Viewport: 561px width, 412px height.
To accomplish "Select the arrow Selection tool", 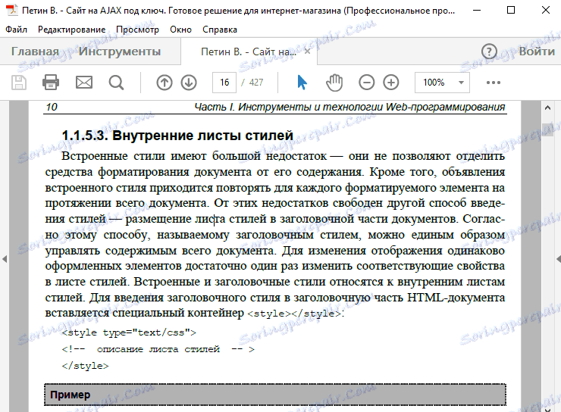I will pyautogui.click(x=302, y=83).
